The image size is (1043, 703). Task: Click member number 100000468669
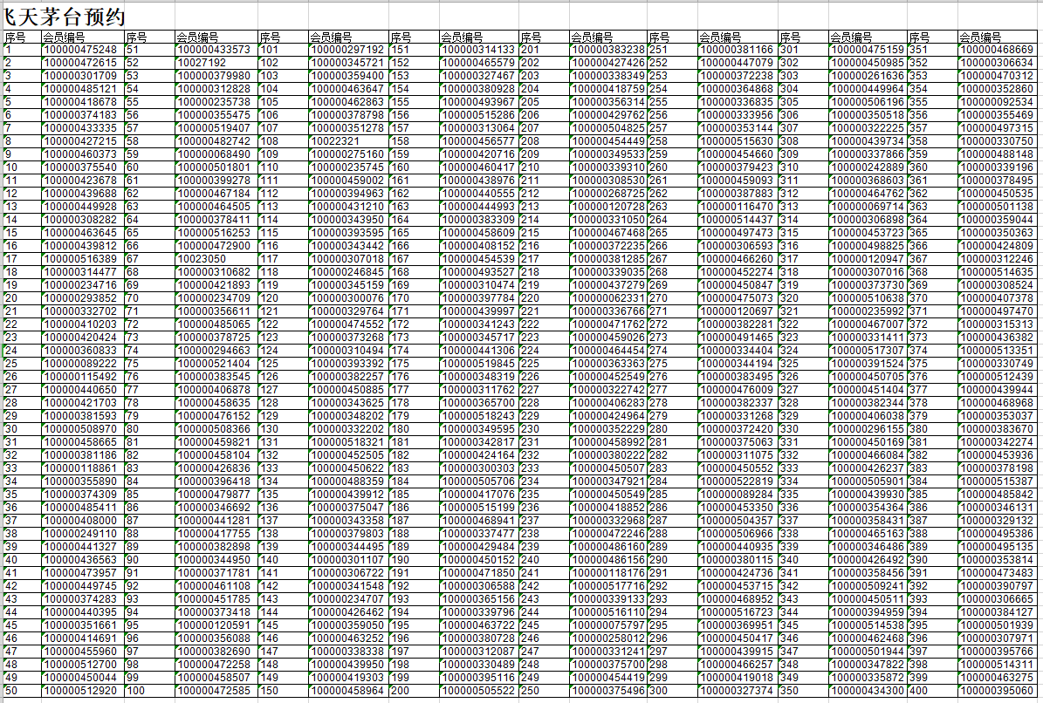coord(997,50)
